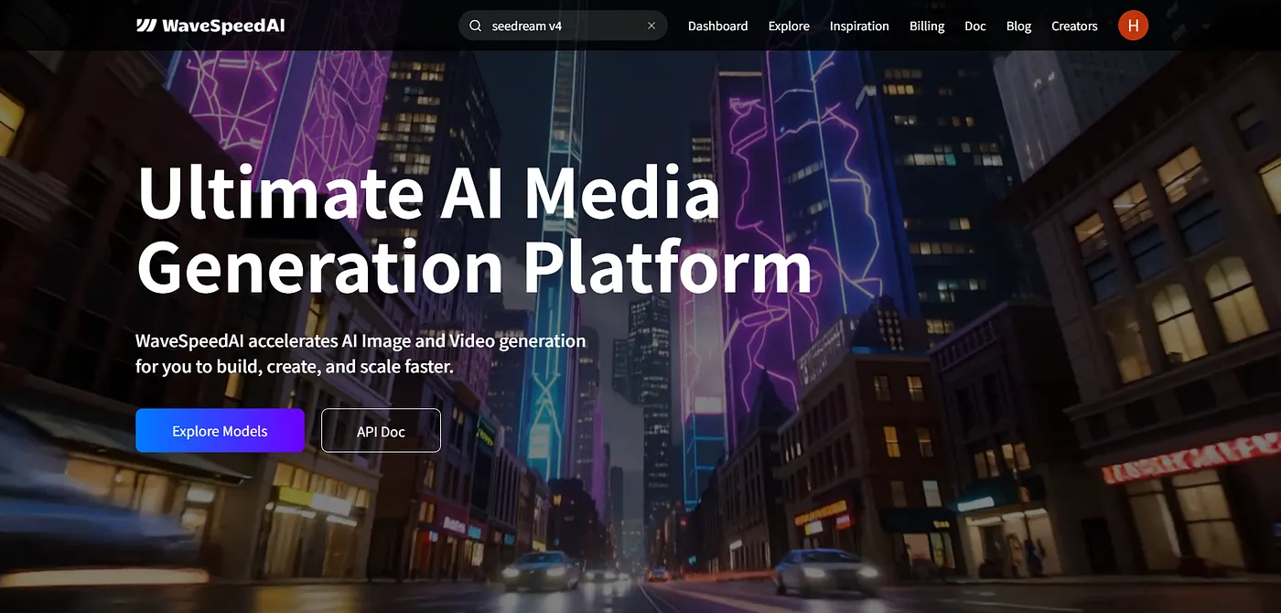This screenshot has height=613, width=1281.
Task: Click the WaveSpeedAI logo icon
Action: tap(146, 26)
